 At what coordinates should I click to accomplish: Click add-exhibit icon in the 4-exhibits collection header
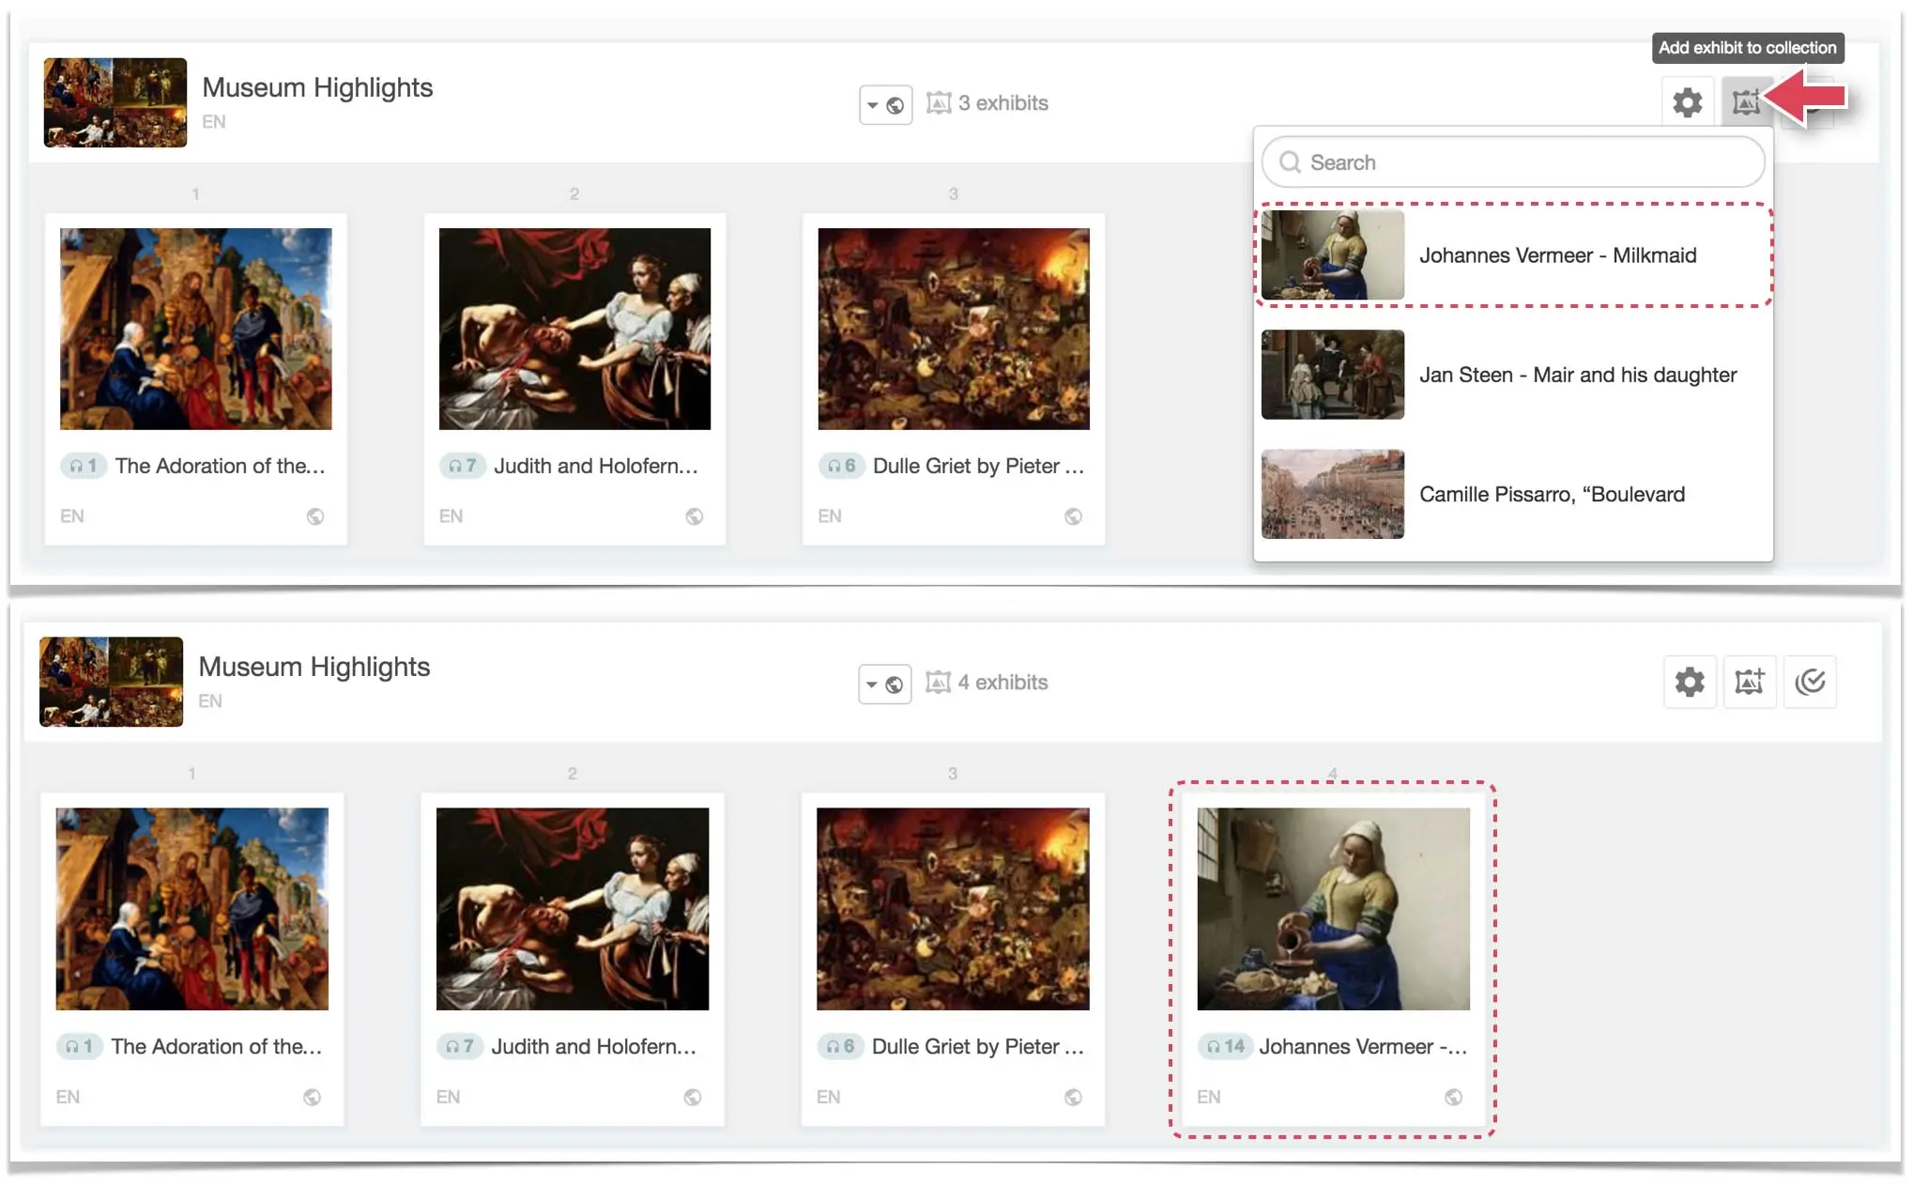click(1750, 682)
